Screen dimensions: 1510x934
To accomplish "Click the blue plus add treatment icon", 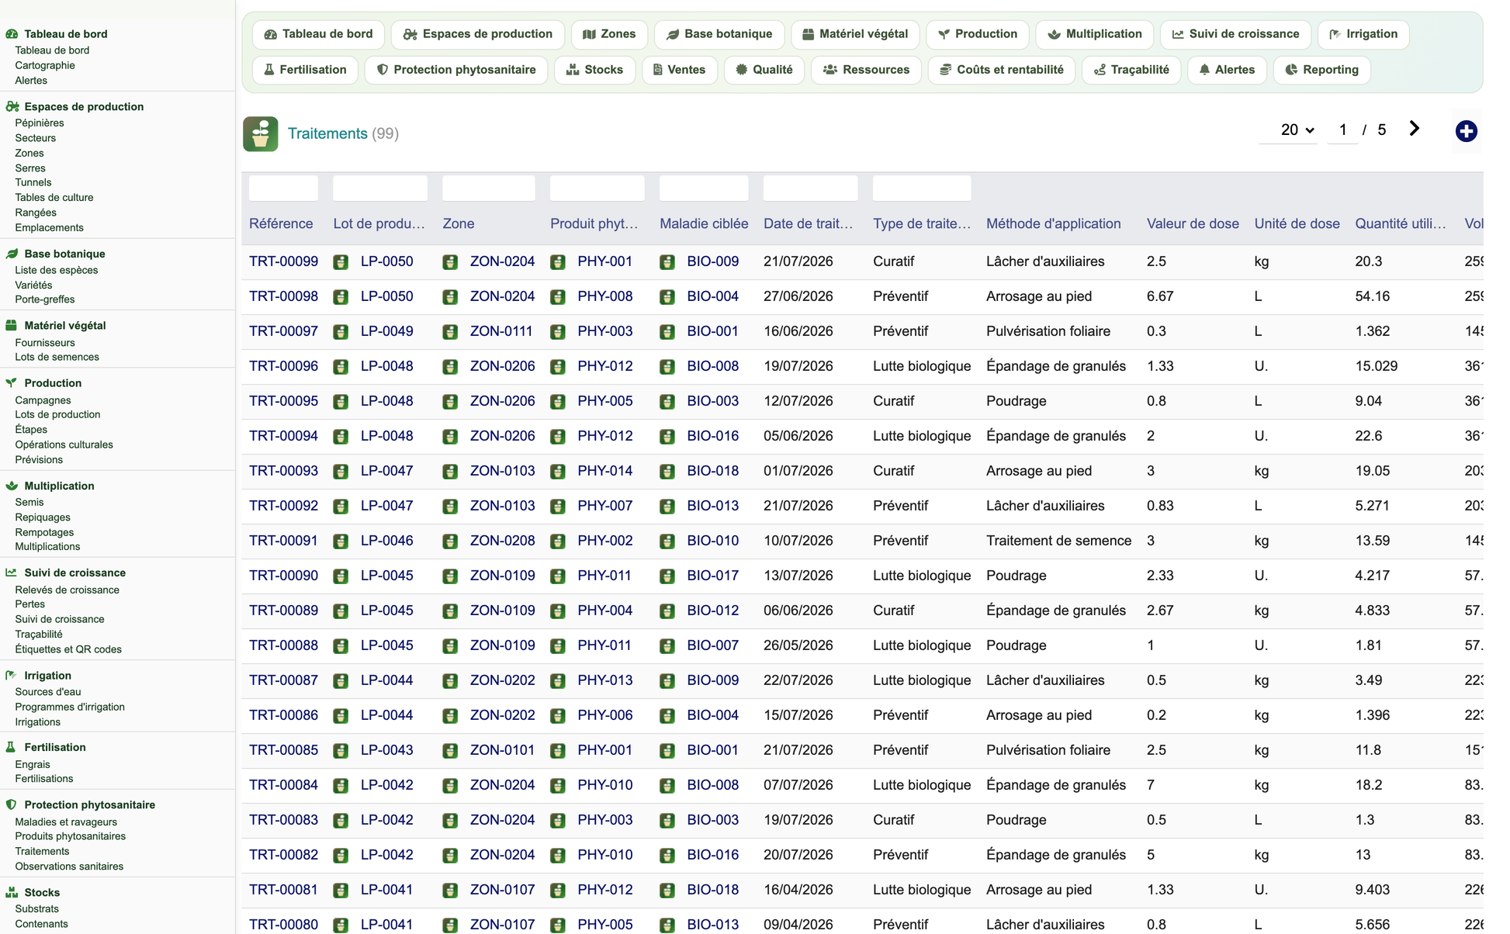I will click(1466, 131).
